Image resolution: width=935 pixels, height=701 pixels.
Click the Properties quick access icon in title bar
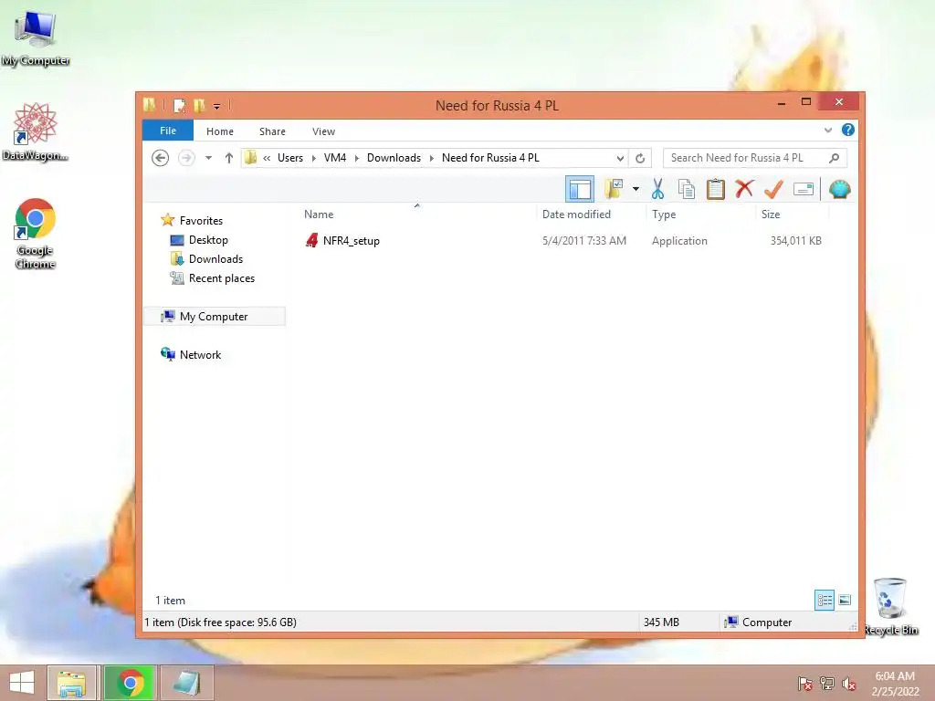tap(179, 106)
